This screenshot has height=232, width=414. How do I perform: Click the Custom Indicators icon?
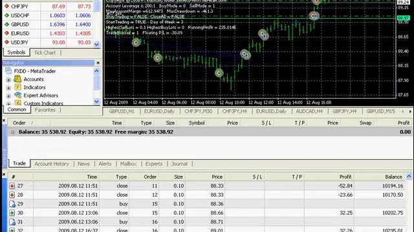click(17, 103)
